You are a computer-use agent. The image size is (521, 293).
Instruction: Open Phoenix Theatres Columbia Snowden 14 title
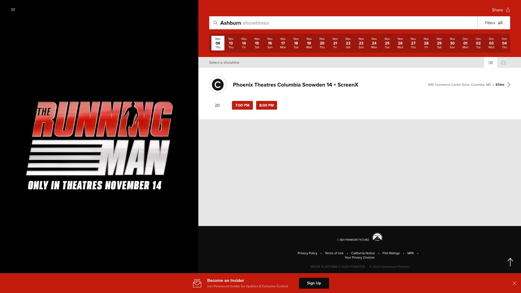point(296,85)
